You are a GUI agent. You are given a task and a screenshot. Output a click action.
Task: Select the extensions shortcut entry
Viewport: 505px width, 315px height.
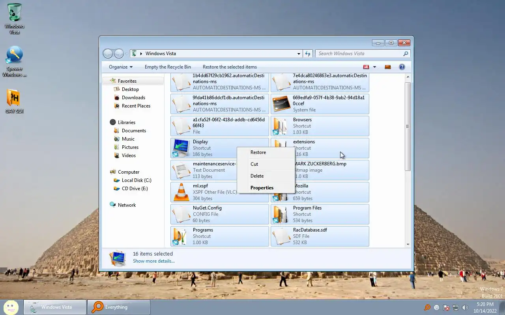point(320,148)
